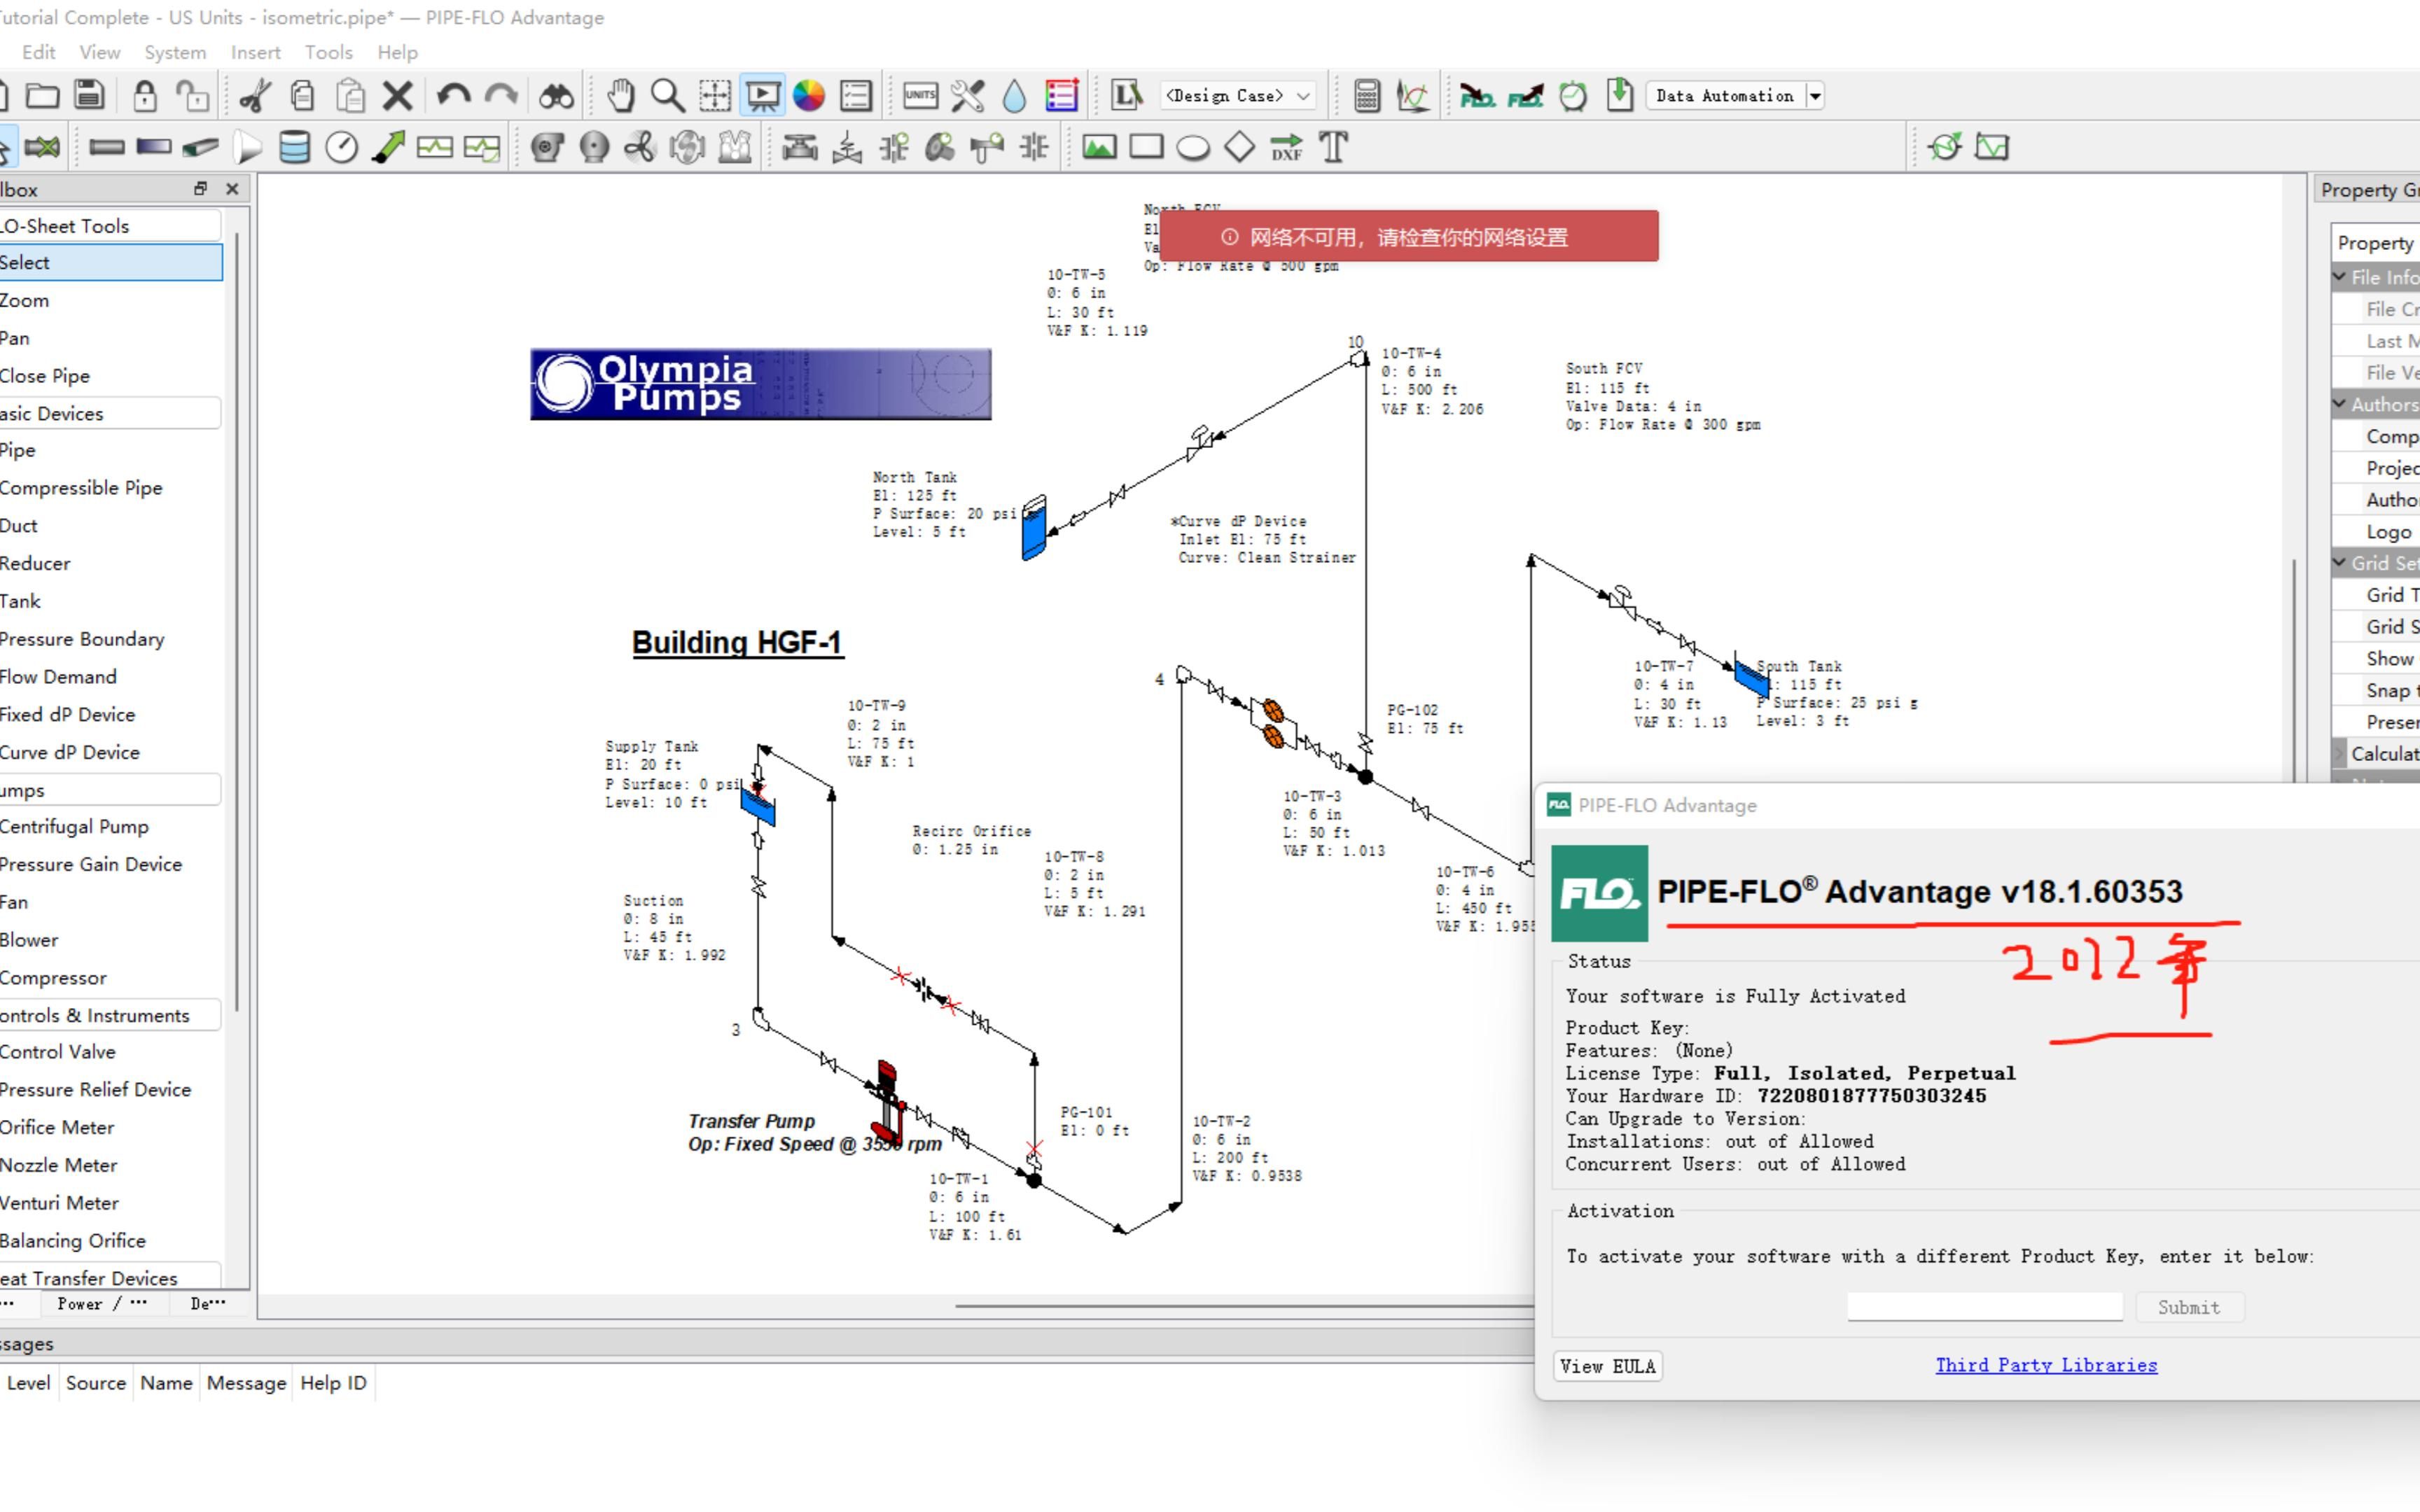Open the Data Automation dropdown arrow
The image size is (2420, 1512).
click(1814, 96)
